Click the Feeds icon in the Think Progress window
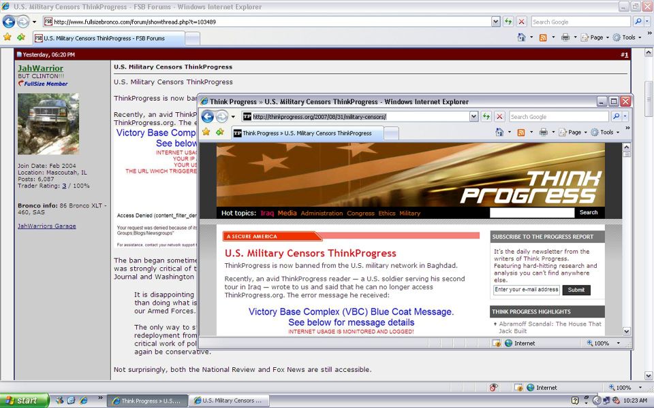Screen dimensions: 654x408 [521, 133]
